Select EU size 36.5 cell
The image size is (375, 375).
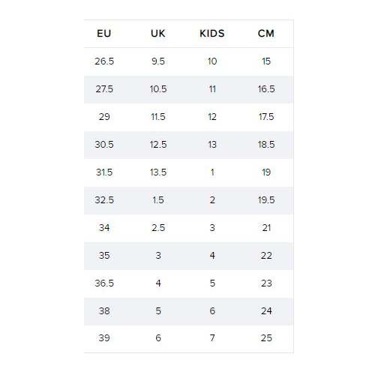click(x=104, y=283)
